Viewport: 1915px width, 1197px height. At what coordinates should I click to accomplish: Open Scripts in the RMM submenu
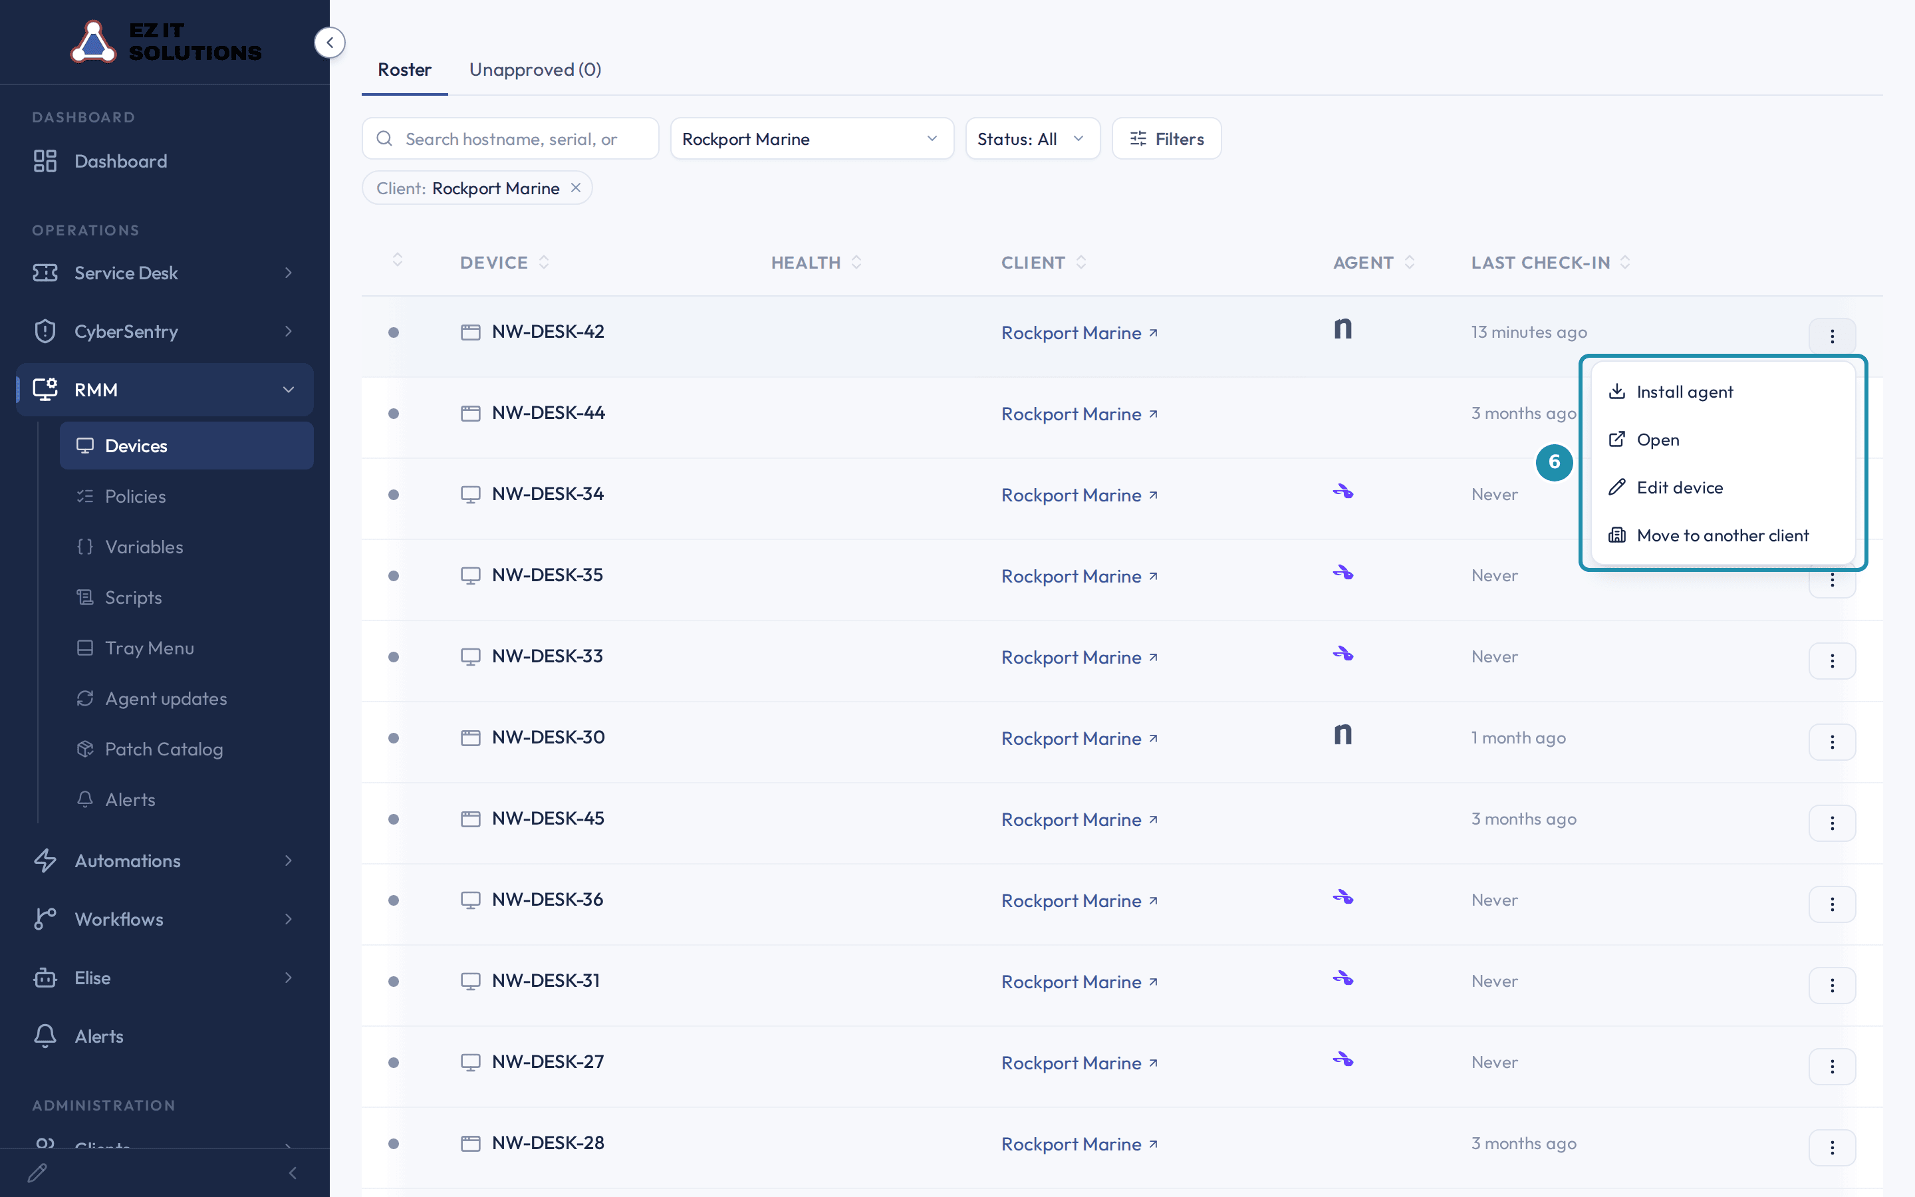pyautogui.click(x=133, y=598)
